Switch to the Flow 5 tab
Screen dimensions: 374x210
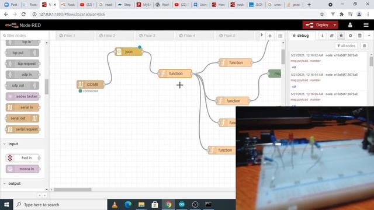point(235,36)
